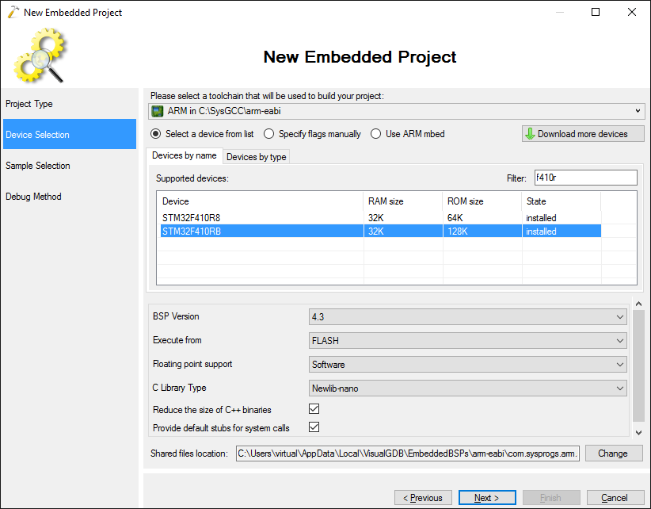Select the STM32F410RB device row
The image size is (651, 509).
pyautogui.click(x=381, y=232)
